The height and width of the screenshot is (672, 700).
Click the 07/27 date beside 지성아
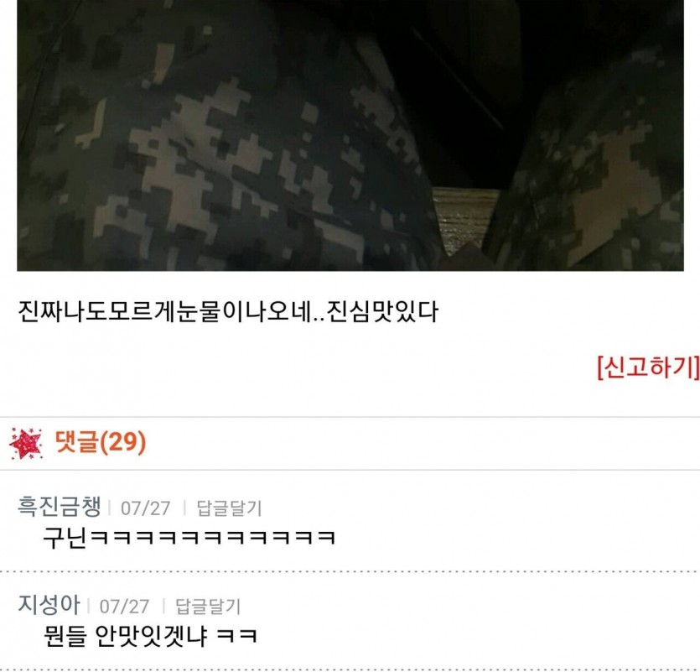click(124, 607)
